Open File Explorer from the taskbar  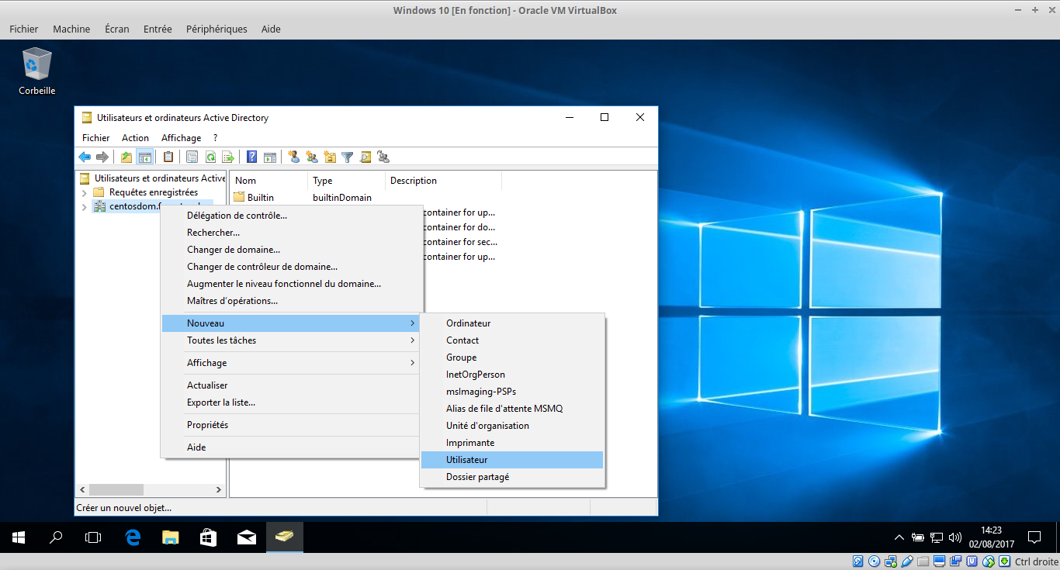(171, 537)
